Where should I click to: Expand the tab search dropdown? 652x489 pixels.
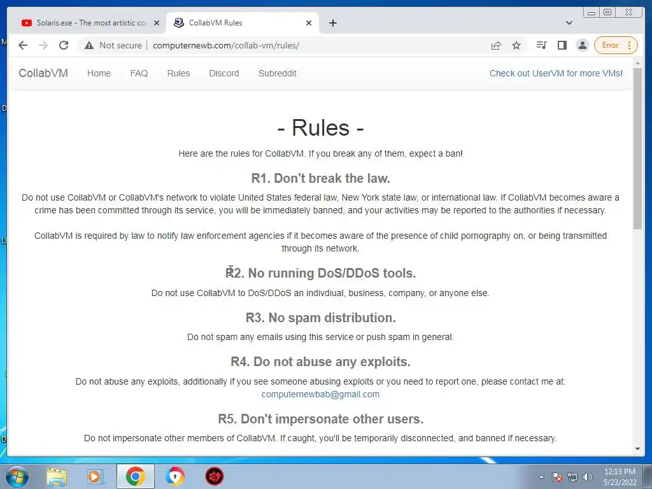tap(569, 23)
